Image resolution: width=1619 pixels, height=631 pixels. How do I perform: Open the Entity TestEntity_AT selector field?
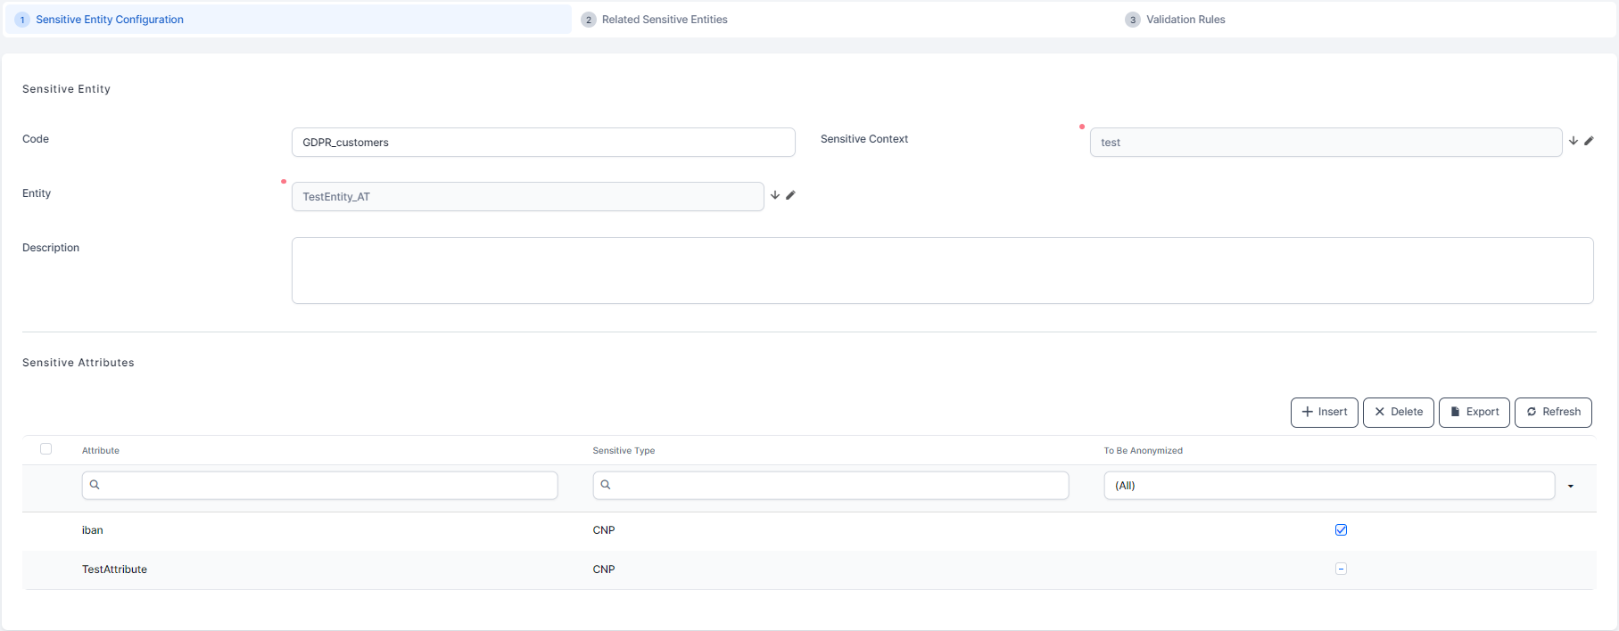[527, 197]
